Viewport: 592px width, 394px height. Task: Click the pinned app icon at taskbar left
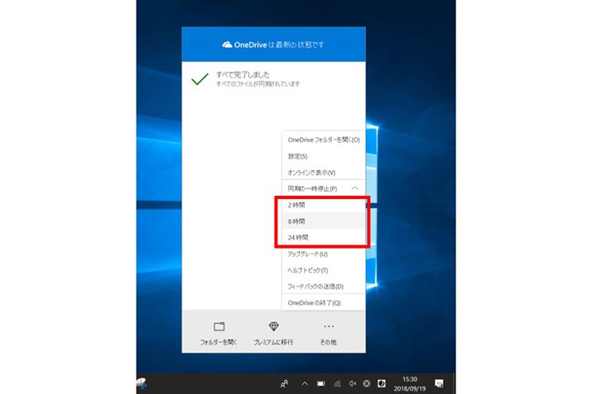point(142,384)
